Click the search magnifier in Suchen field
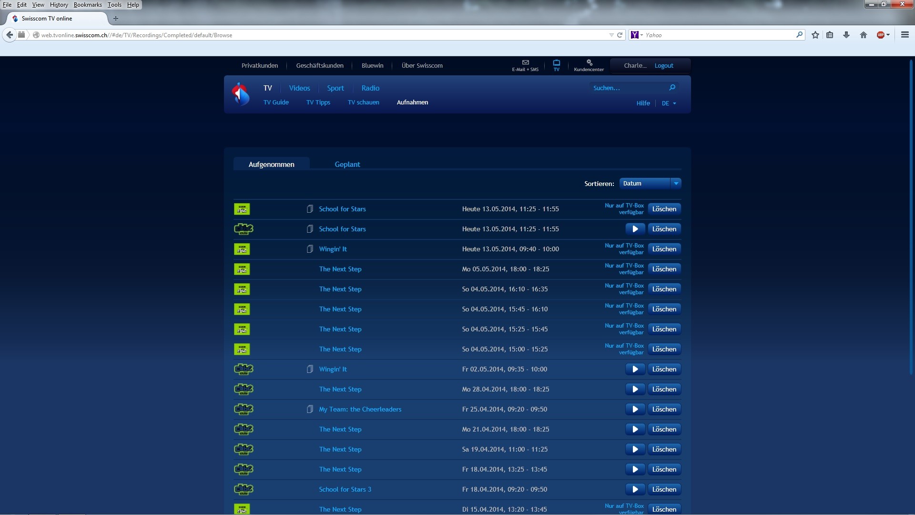Viewport: 915px width, 515px height. (x=672, y=88)
